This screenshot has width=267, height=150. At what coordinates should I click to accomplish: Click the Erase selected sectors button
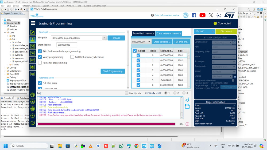162,42
